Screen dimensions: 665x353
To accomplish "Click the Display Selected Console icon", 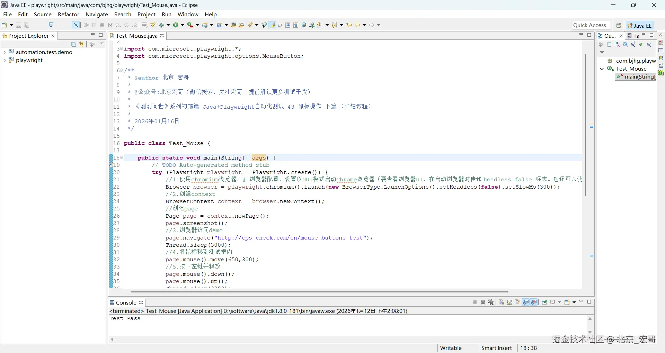I will pyautogui.click(x=553, y=302).
